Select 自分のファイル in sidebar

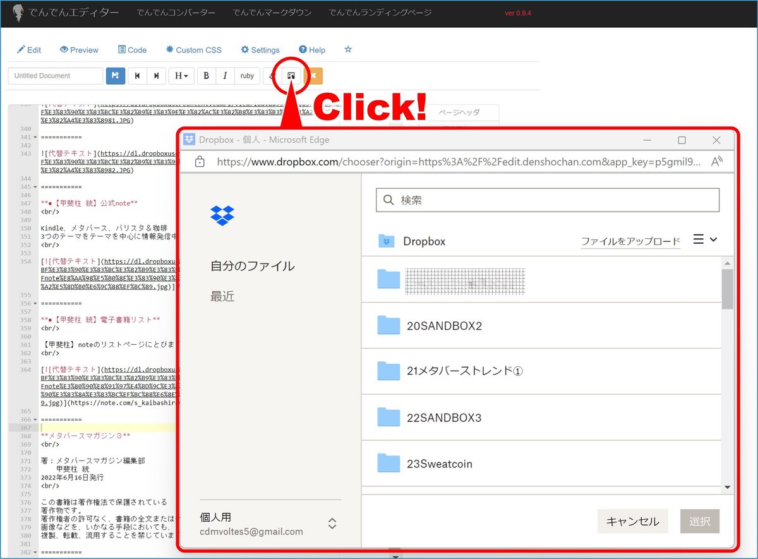(253, 266)
